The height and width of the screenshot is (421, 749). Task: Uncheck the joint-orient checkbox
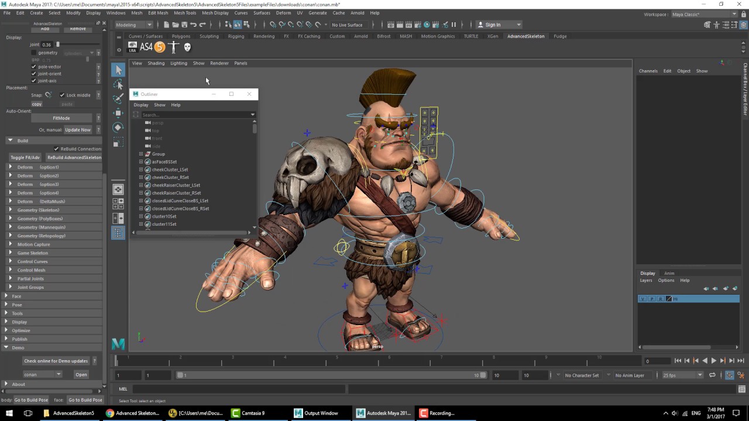[34, 74]
